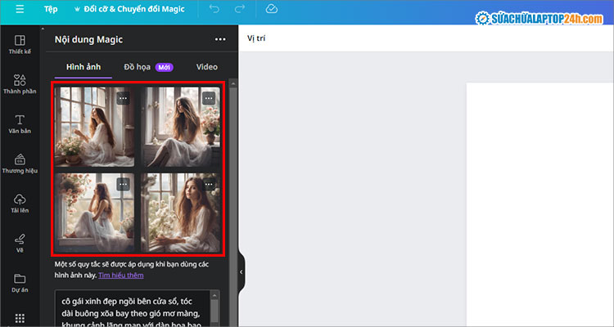Select the Vẽ draw tool
This screenshot has height=327, width=614.
20,243
